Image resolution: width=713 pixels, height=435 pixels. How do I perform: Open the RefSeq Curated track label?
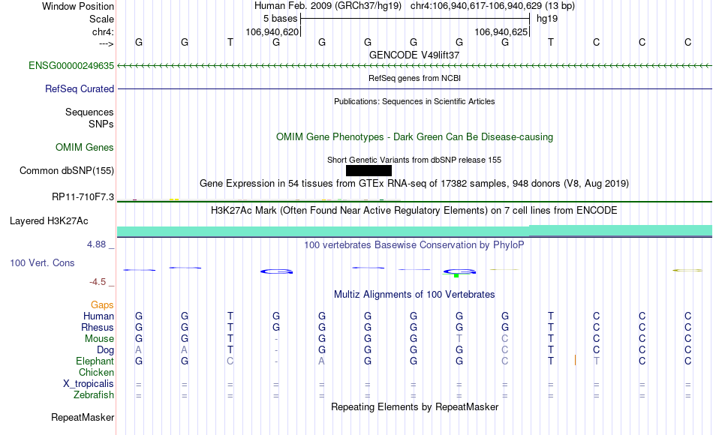click(80, 88)
